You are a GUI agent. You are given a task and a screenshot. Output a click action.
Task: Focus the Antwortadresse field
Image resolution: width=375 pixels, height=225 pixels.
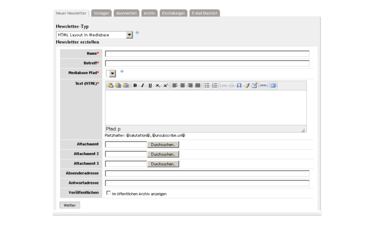(207, 183)
